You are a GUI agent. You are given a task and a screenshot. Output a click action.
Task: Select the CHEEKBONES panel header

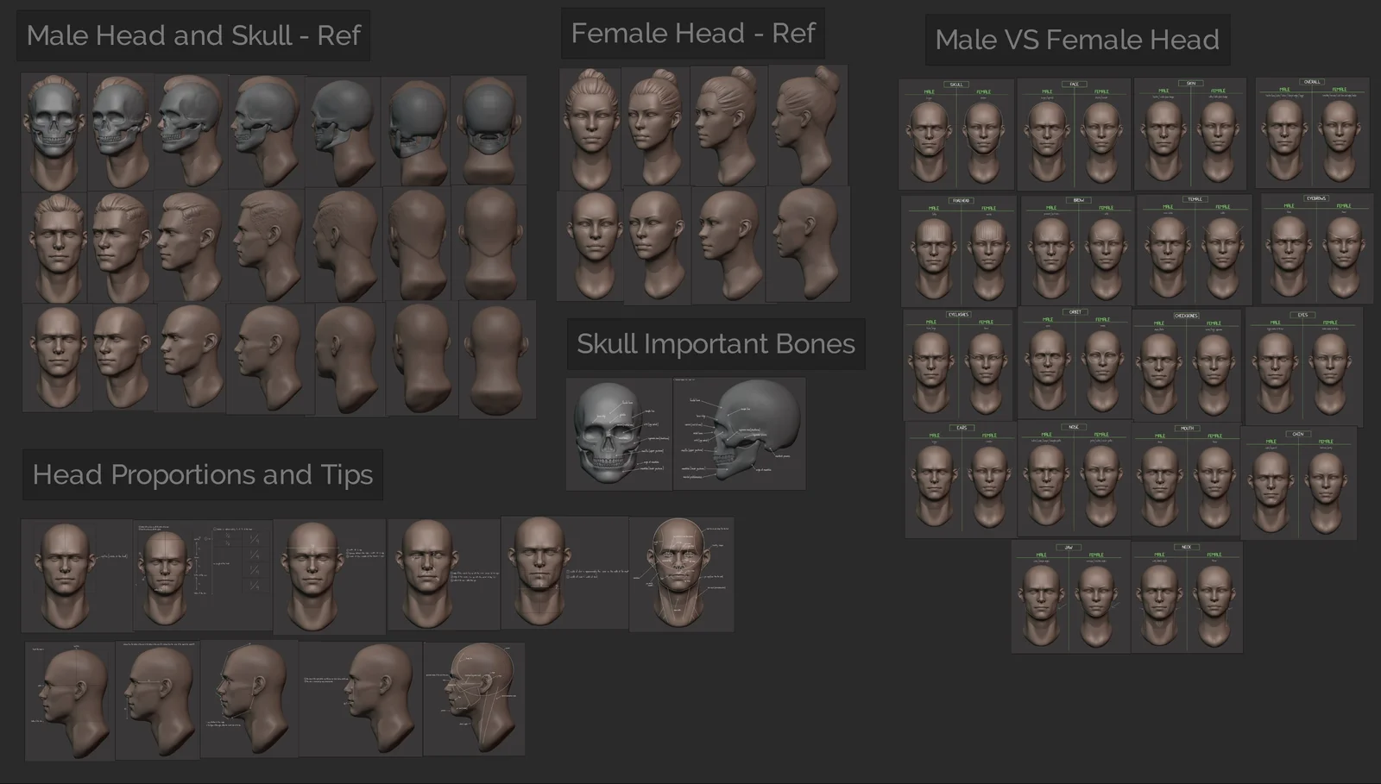click(1187, 315)
